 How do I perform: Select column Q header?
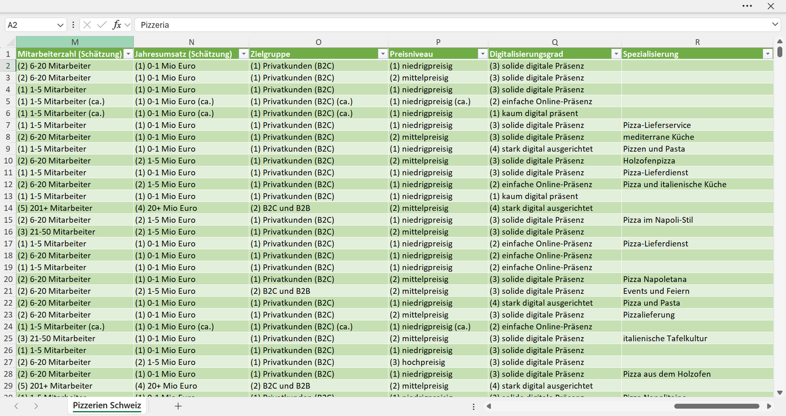click(555, 42)
